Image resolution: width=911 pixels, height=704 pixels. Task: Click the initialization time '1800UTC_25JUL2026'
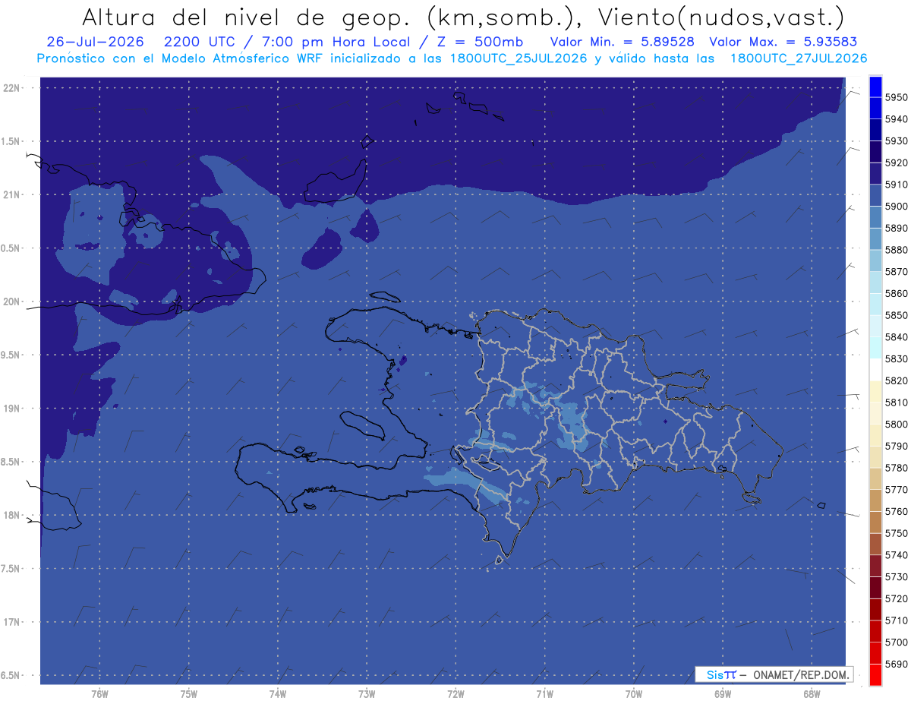coord(515,58)
